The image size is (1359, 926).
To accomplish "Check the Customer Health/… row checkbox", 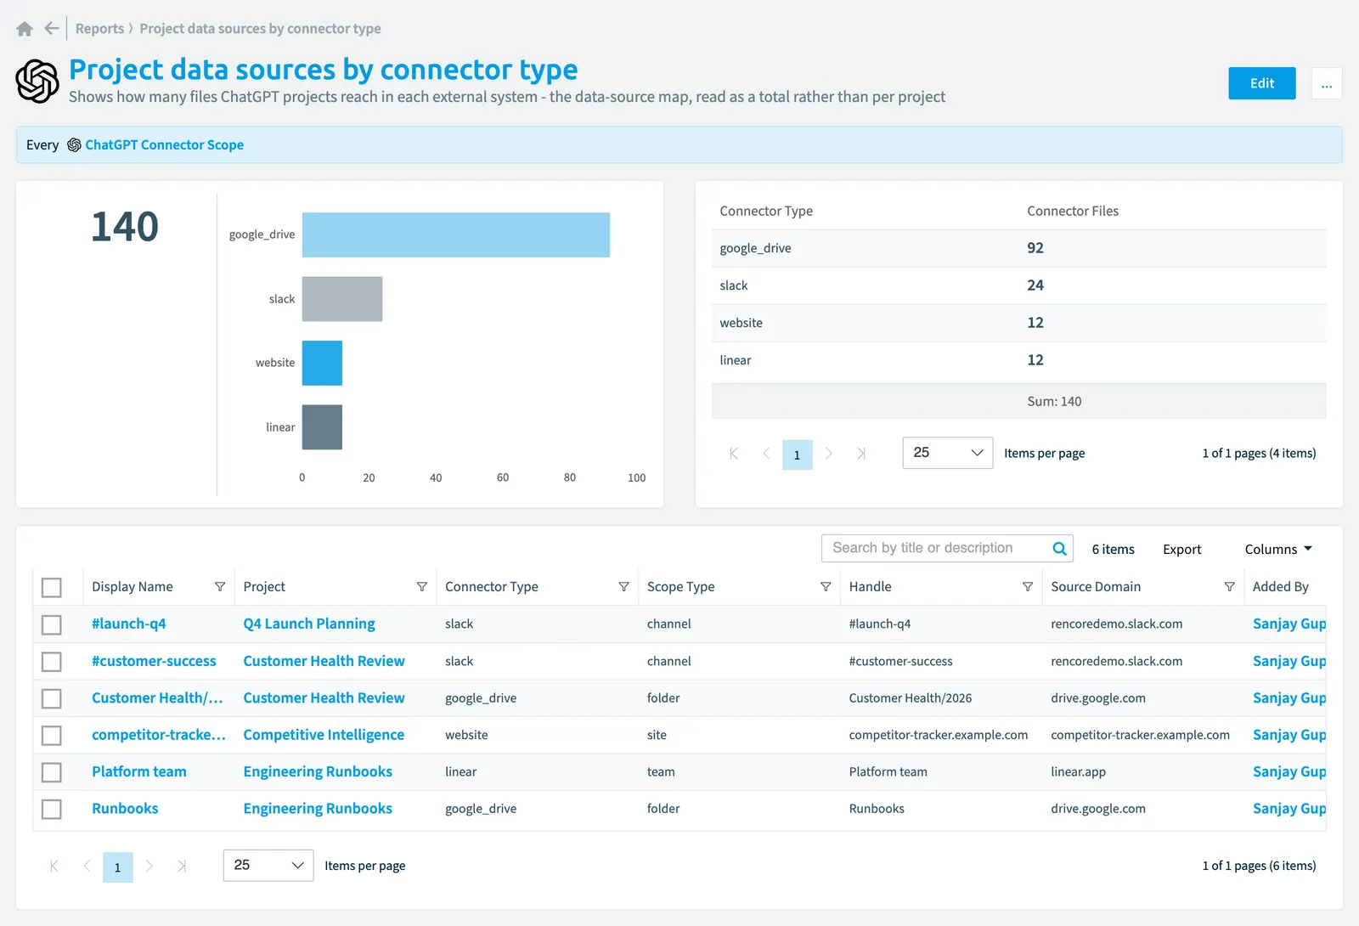I will [52, 698].
